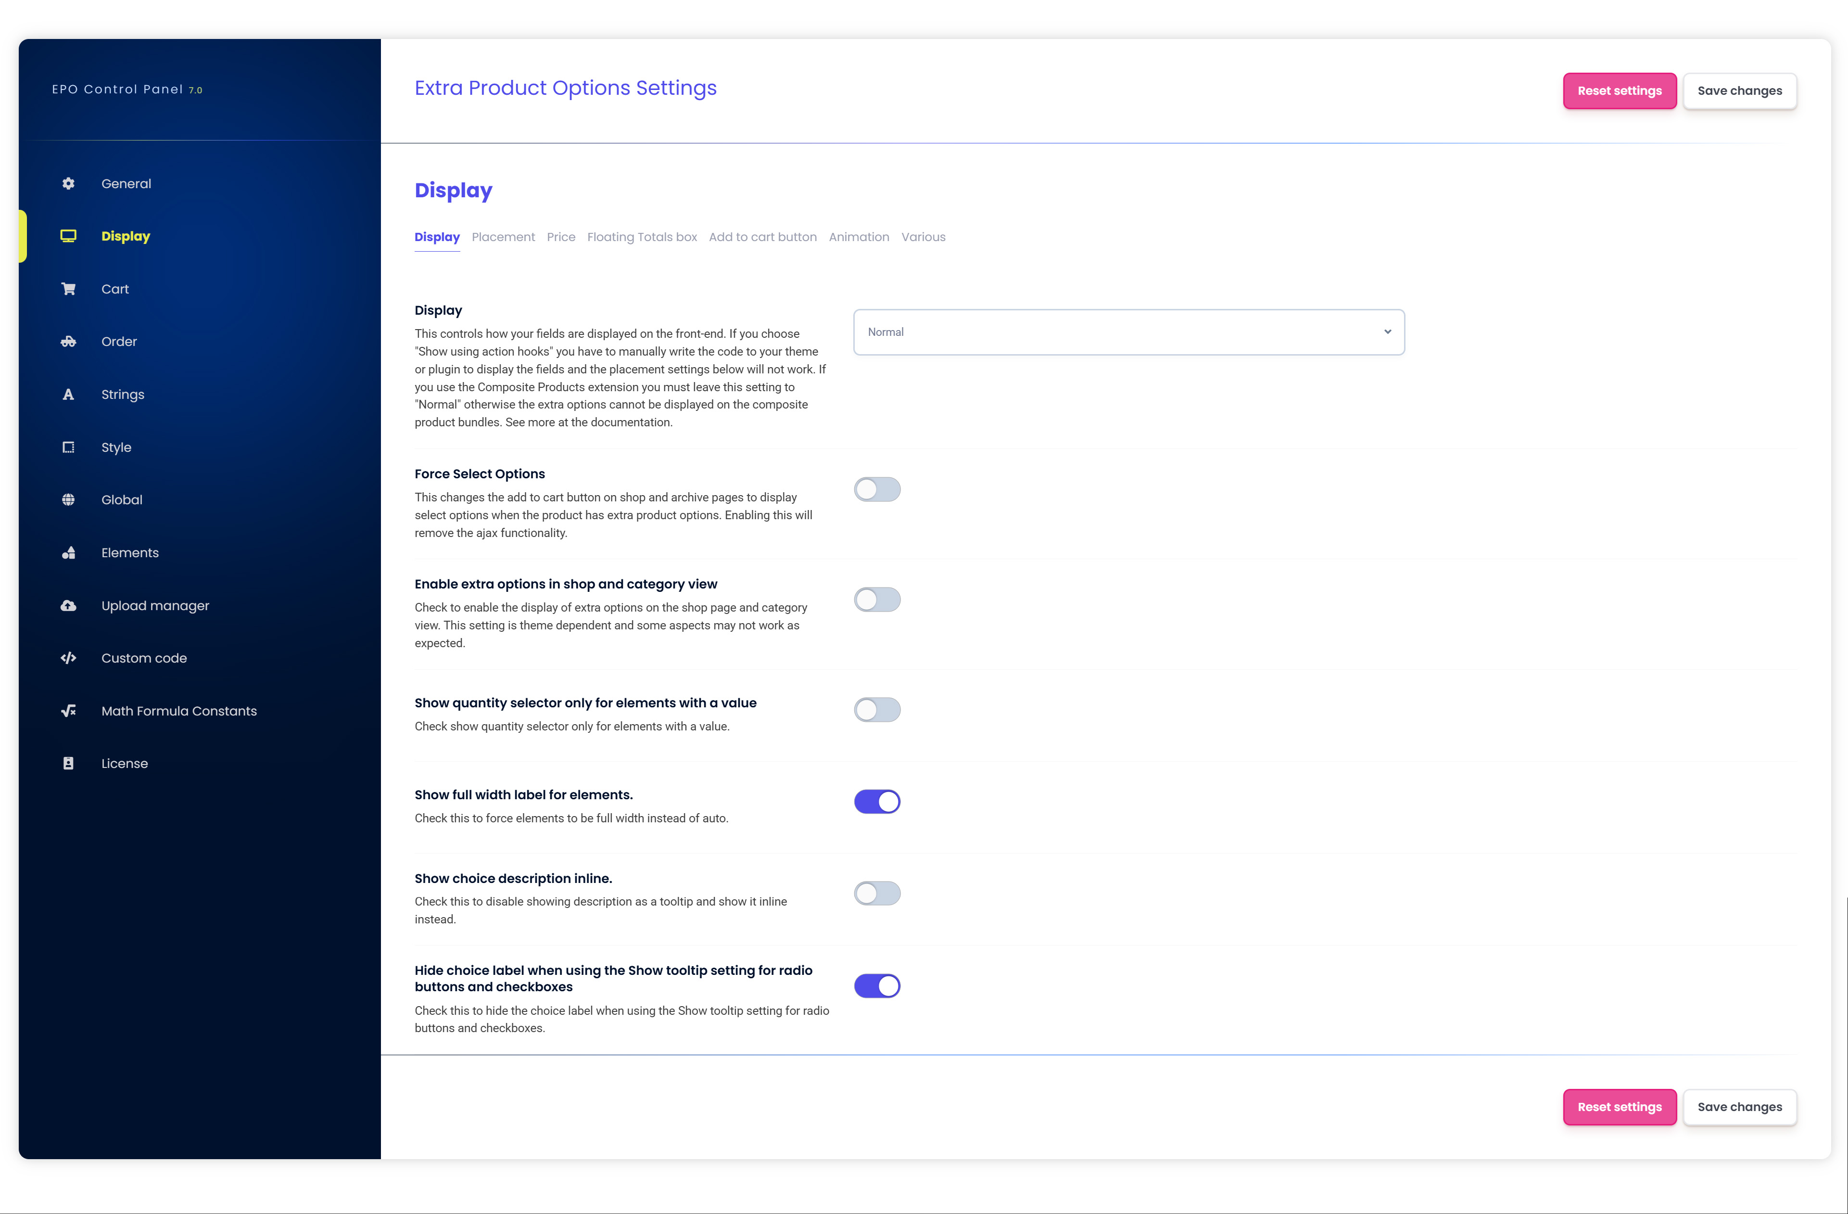The image size is (1848, 1214).
Task: Click the Elements shapes icon
Action: (68, 553)
